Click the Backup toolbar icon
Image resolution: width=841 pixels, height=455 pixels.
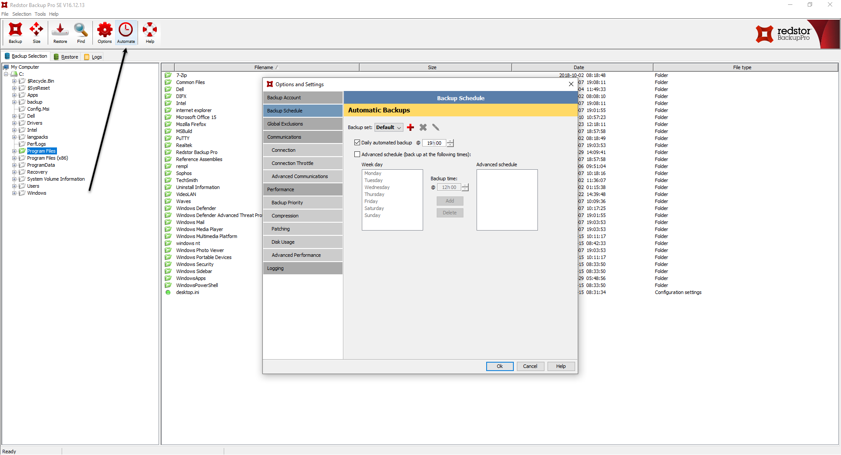15,33
